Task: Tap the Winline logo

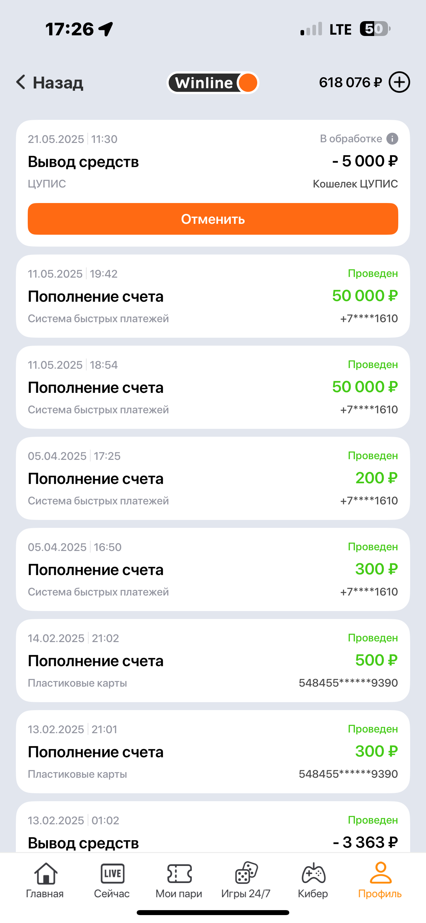Action: [x=213, y=83]
